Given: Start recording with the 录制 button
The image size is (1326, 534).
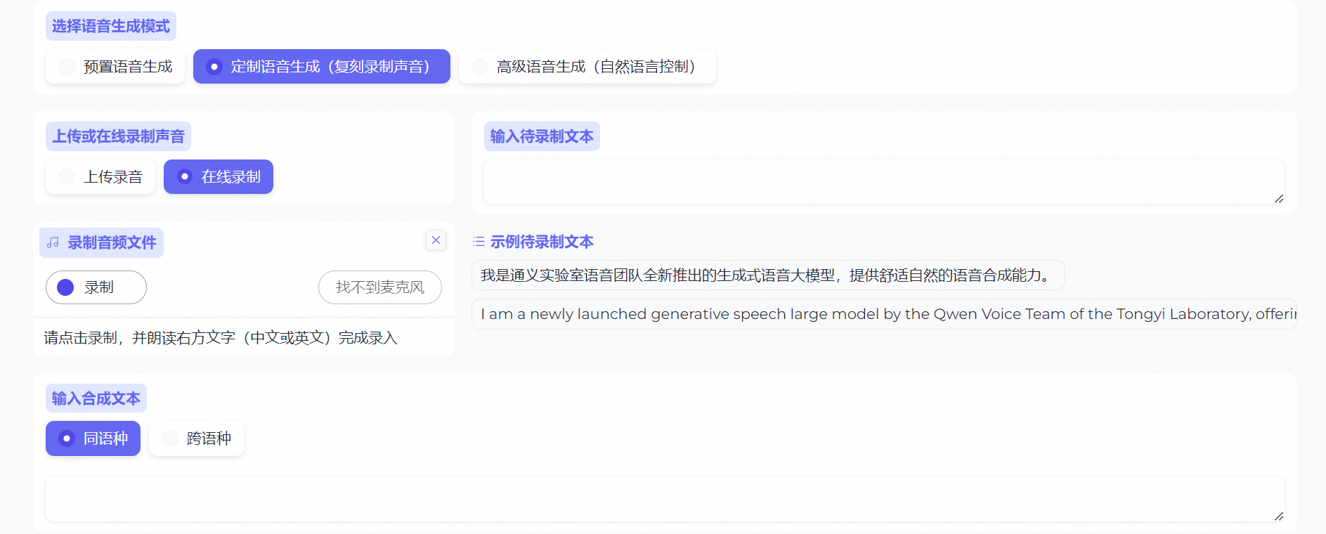Looking at the screenshot, I should coord(96,287).
